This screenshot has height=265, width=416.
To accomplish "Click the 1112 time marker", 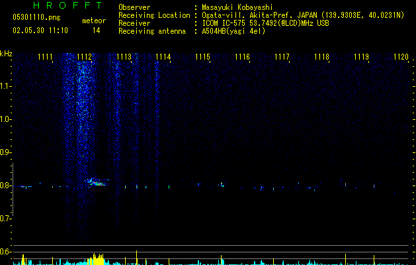I will click(85, 57).
